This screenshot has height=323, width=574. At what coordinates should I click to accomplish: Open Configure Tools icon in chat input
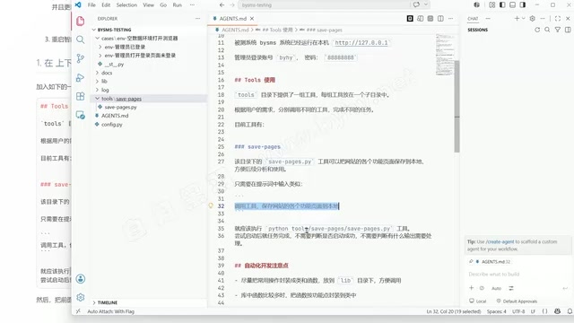pos(511,288)
